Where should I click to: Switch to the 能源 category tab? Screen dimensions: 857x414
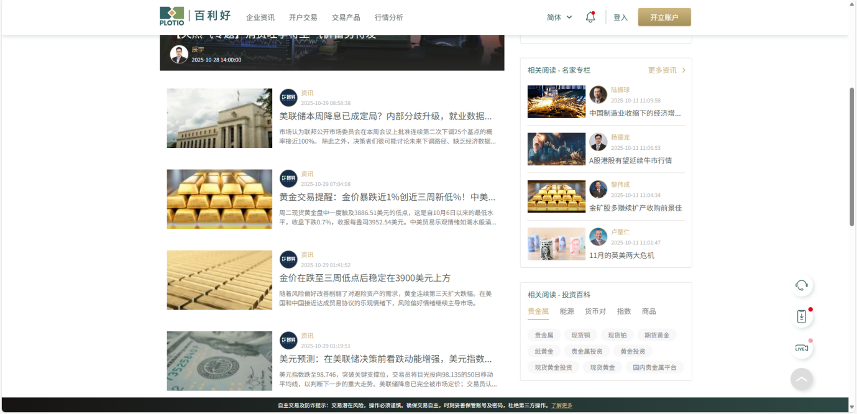tap(566, 311)
